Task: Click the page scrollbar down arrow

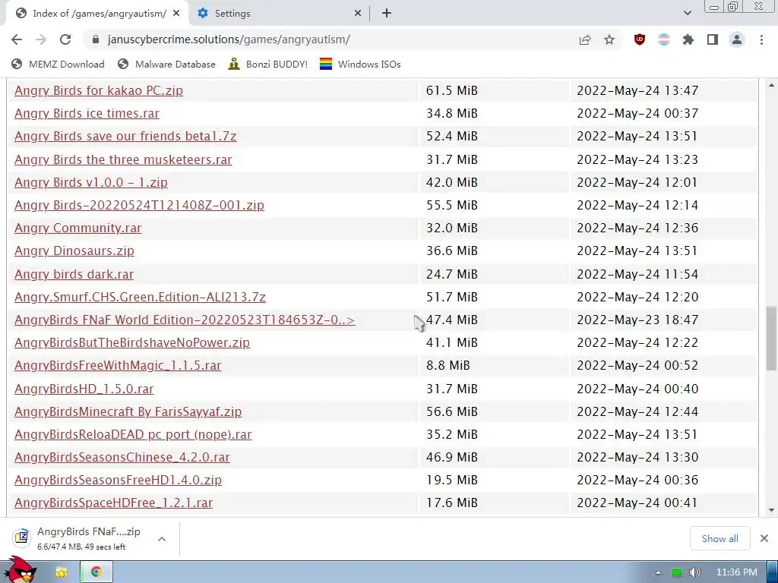Action: pos(771,509)
